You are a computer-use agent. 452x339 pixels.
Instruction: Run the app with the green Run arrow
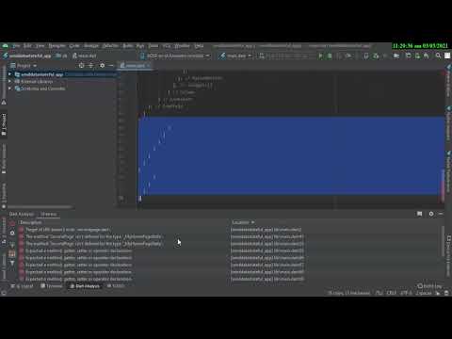point(320,56)
